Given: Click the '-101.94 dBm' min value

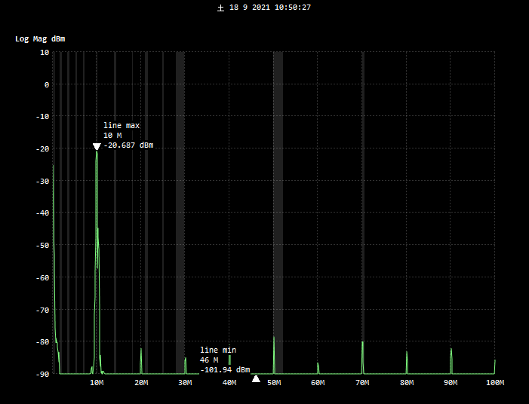Looking at the screenshot, I should [x=225, y=370].
